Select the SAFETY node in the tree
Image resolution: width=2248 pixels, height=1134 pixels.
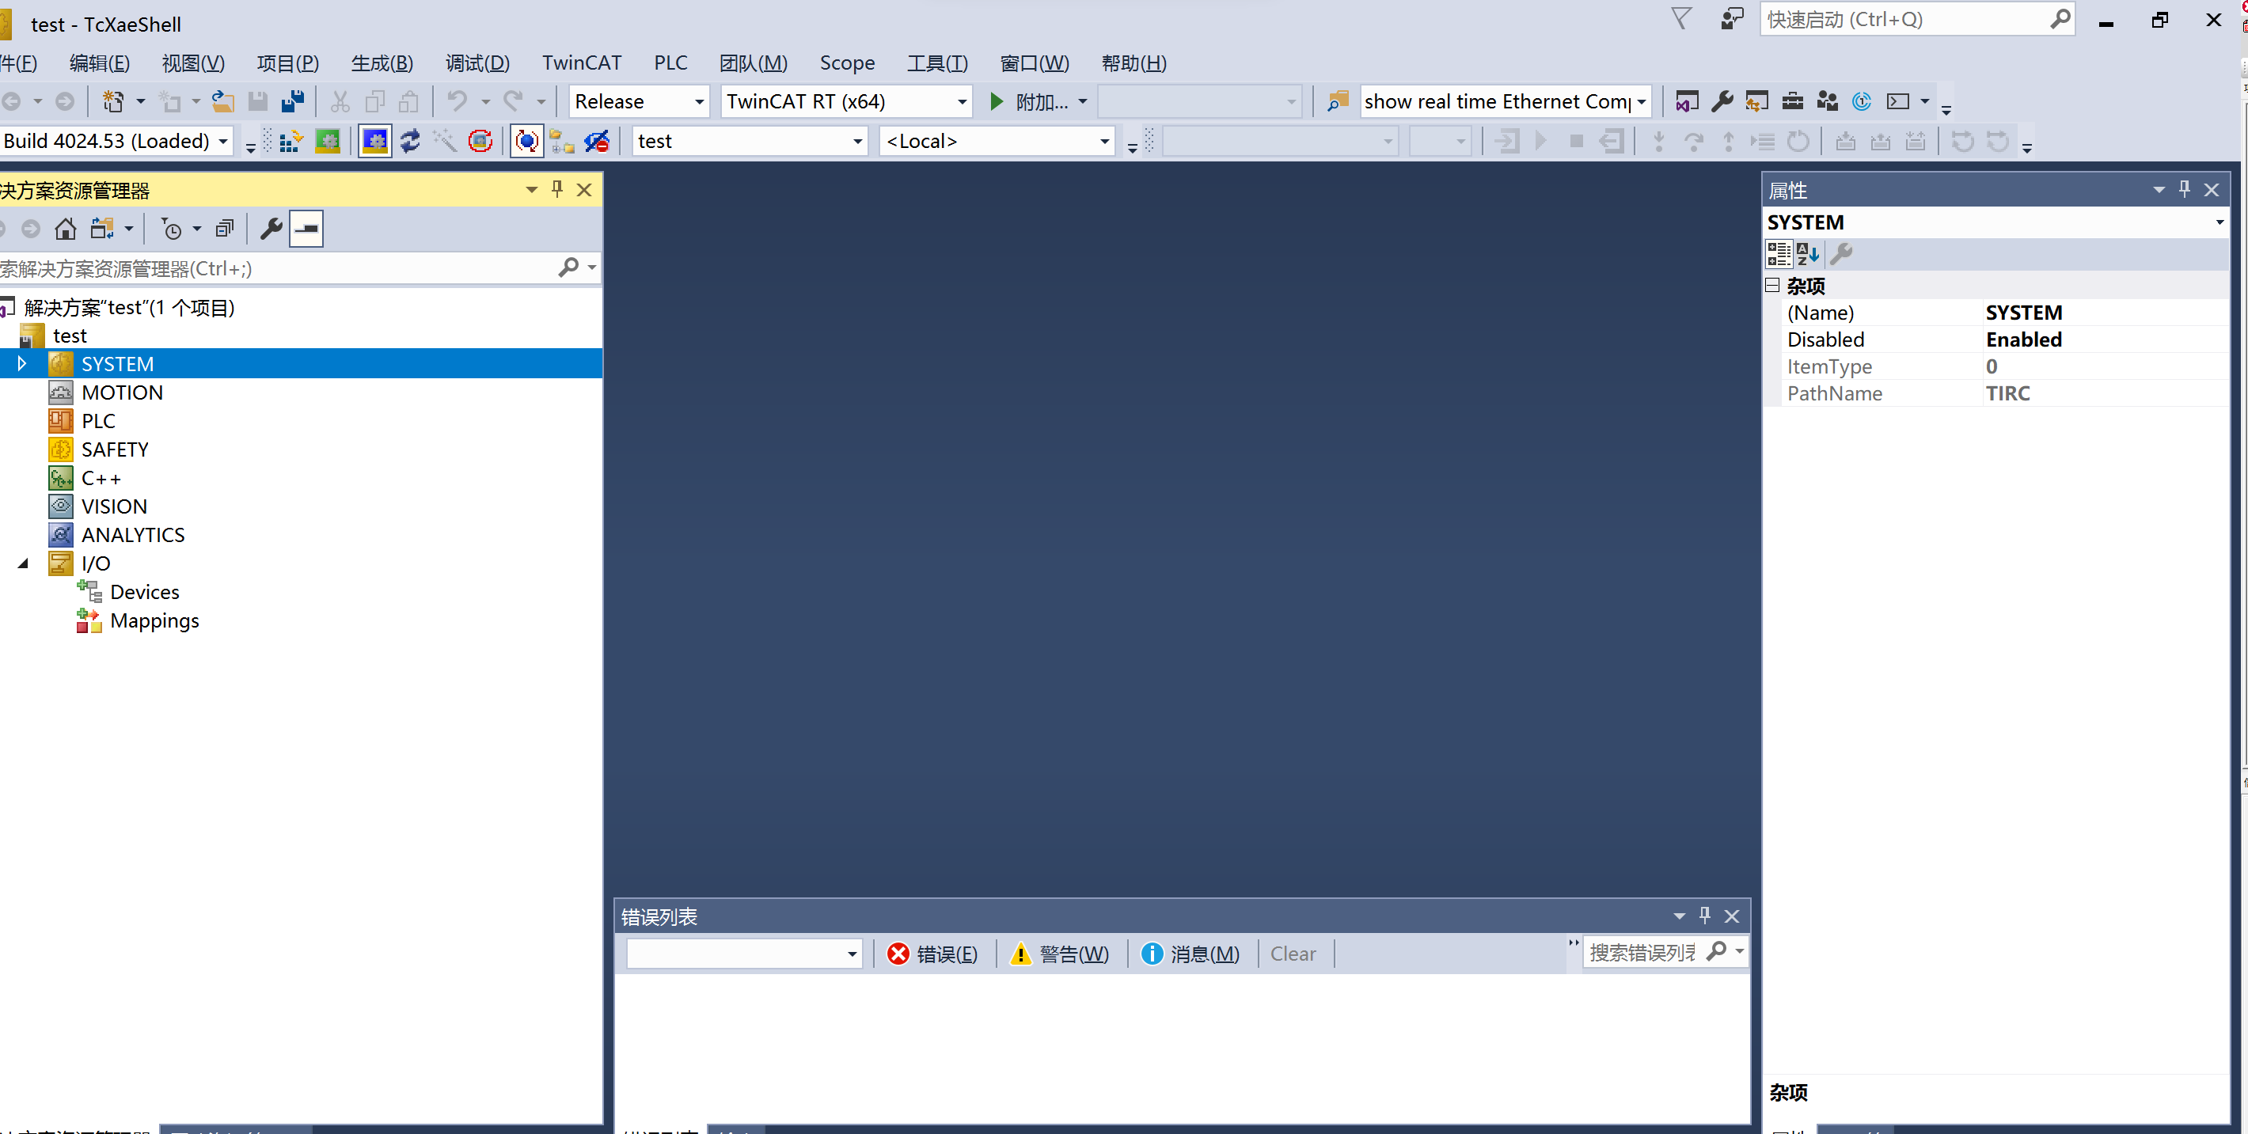114,449
